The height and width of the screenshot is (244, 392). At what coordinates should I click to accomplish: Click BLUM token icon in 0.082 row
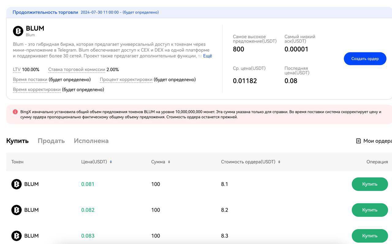tap(17, 210)
